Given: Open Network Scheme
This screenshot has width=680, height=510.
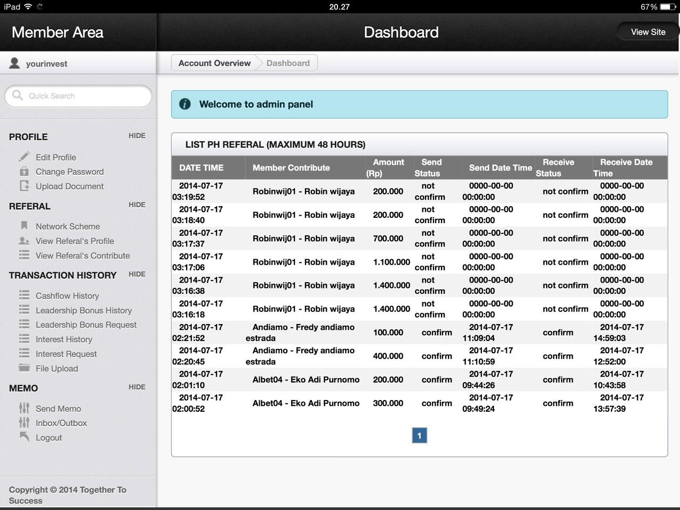Looking at the screenshot, I should point(67,226).
